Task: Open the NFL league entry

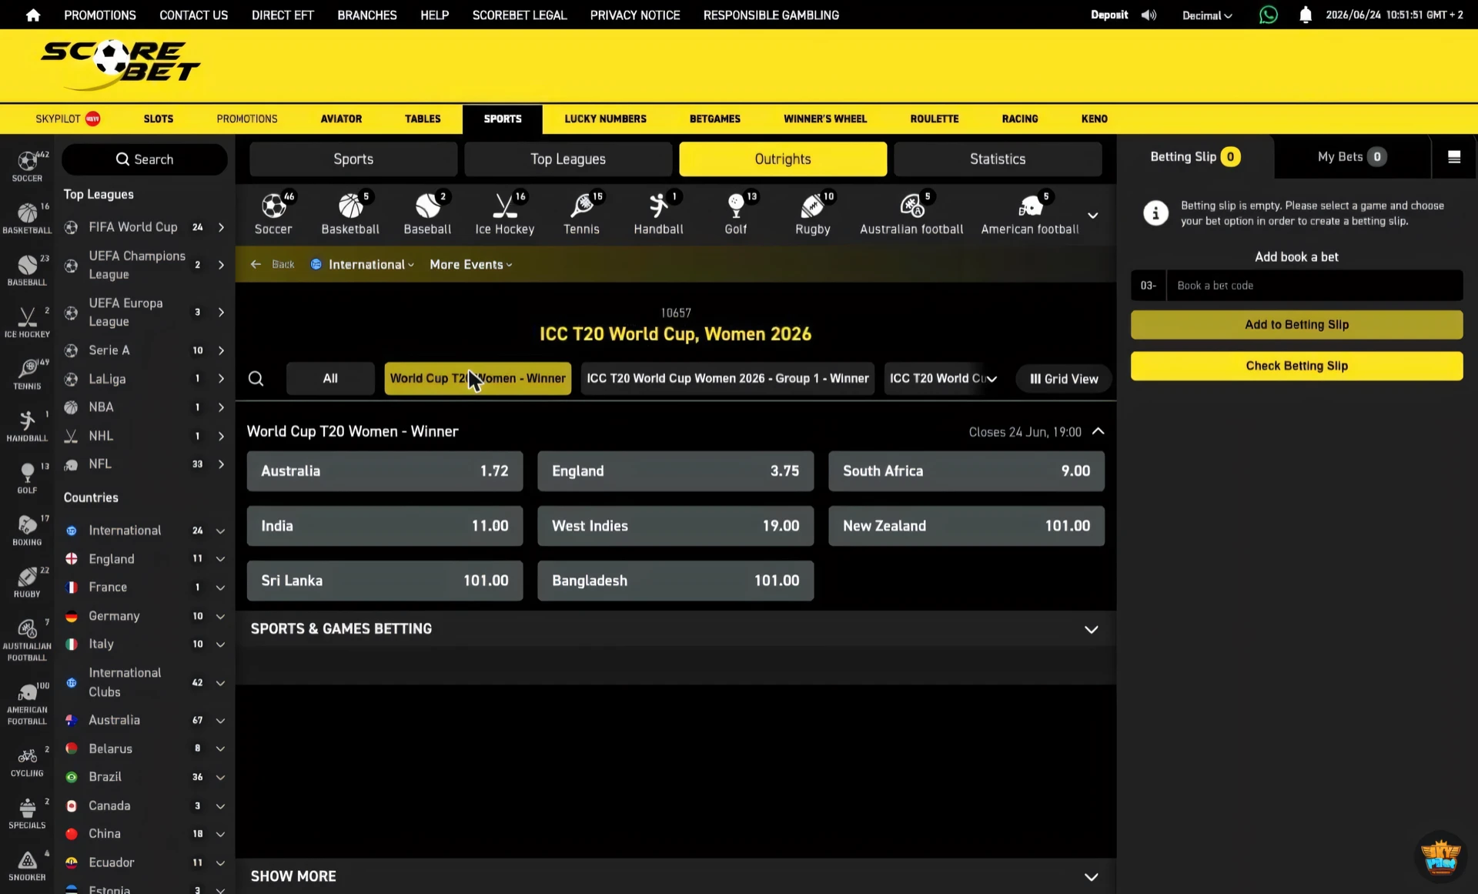Action: click(x=144, y=464)
